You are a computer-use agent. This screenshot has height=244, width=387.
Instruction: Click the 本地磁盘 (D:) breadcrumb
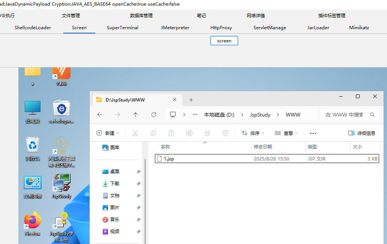click(219, 115)
